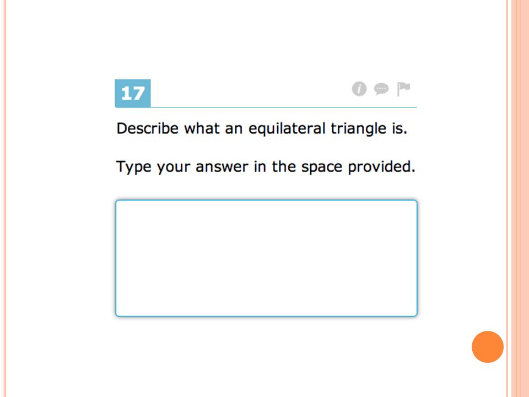Click the word 'provided.' in the instruction

click(381, 167)
